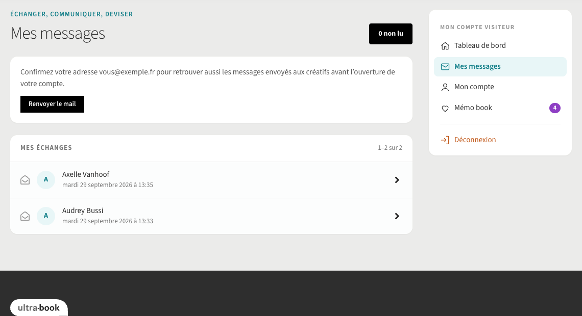Click the Renvoyer le mail button

click(x=53, y=104)
